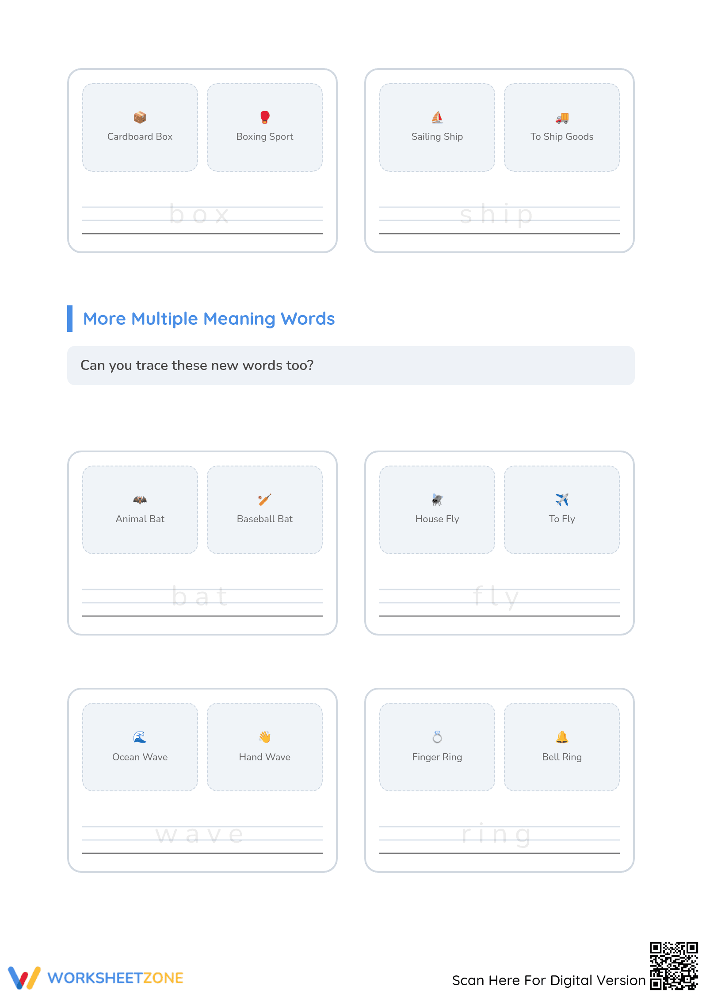Click the waving hand icon
The height and width of the screenshot is (994, 702).
pyautogui.click(x=265, y=737)
